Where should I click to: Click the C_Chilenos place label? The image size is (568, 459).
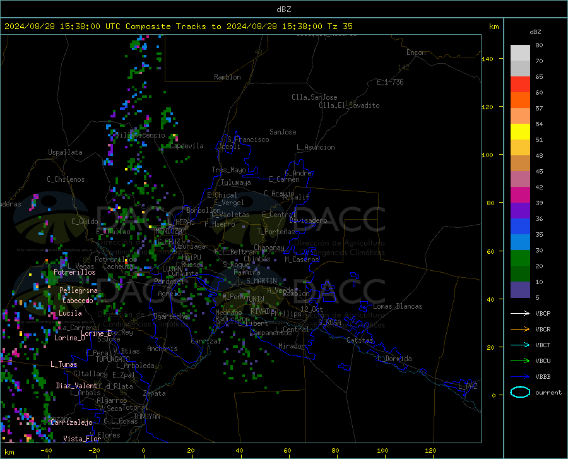click(66, 179)
